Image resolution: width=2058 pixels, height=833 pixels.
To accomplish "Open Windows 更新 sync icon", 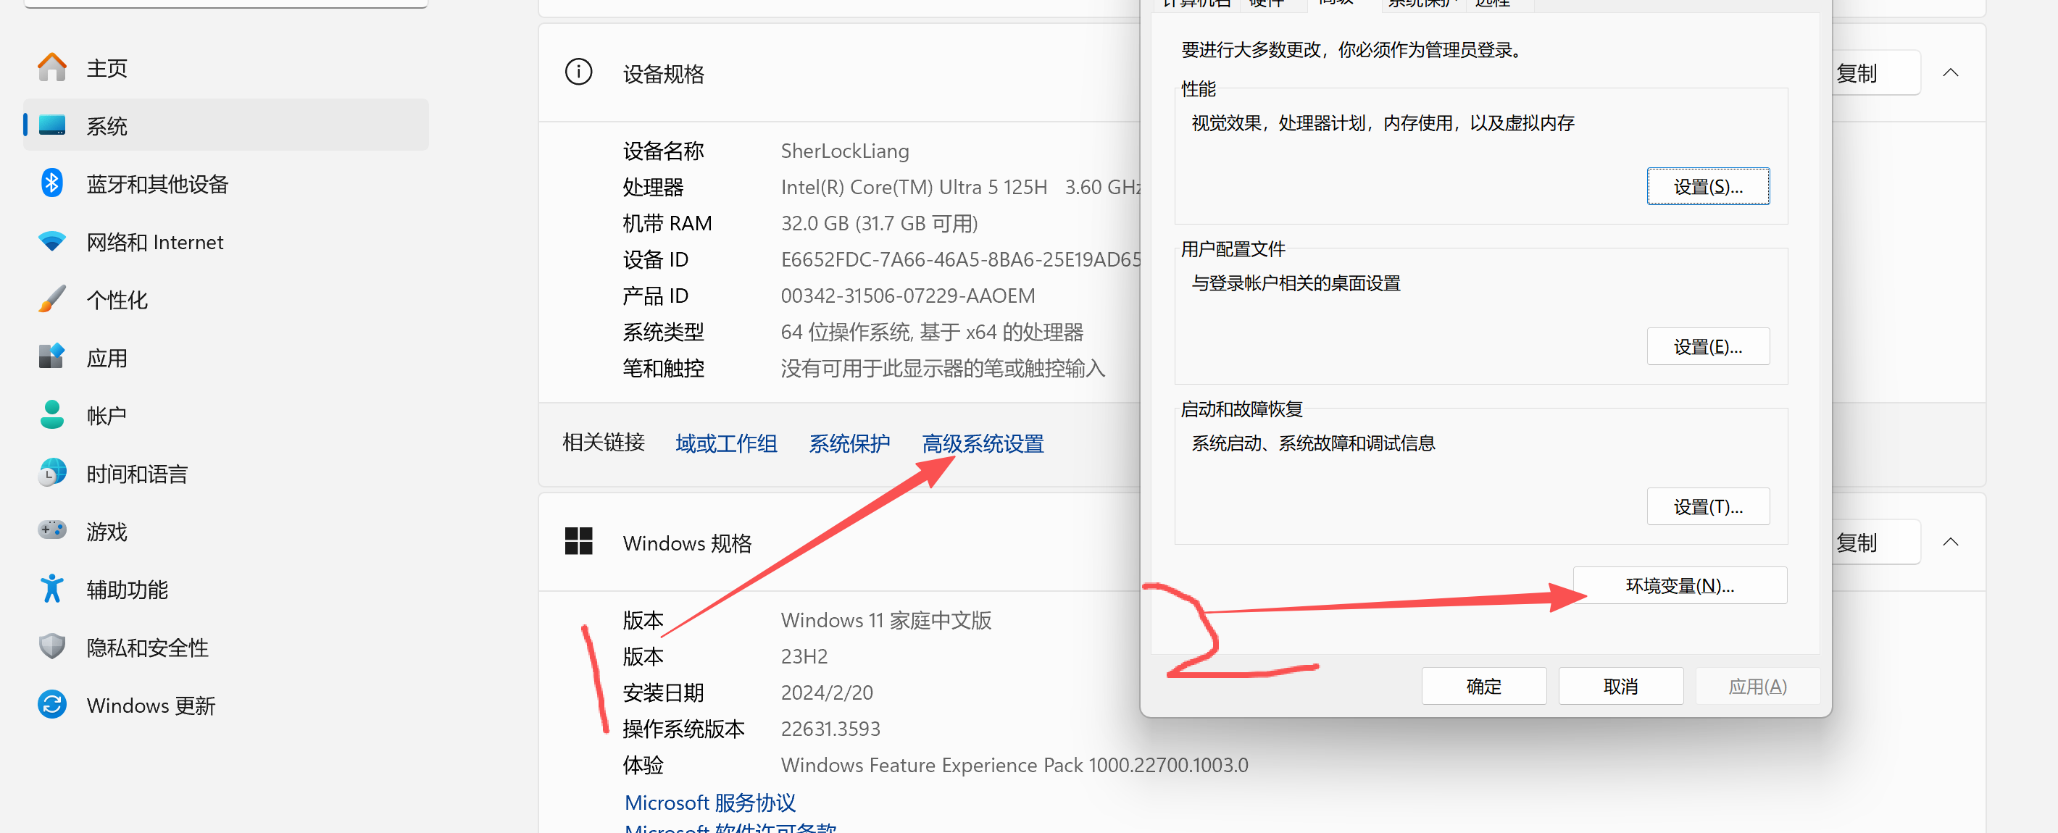I will pos(52,704).
